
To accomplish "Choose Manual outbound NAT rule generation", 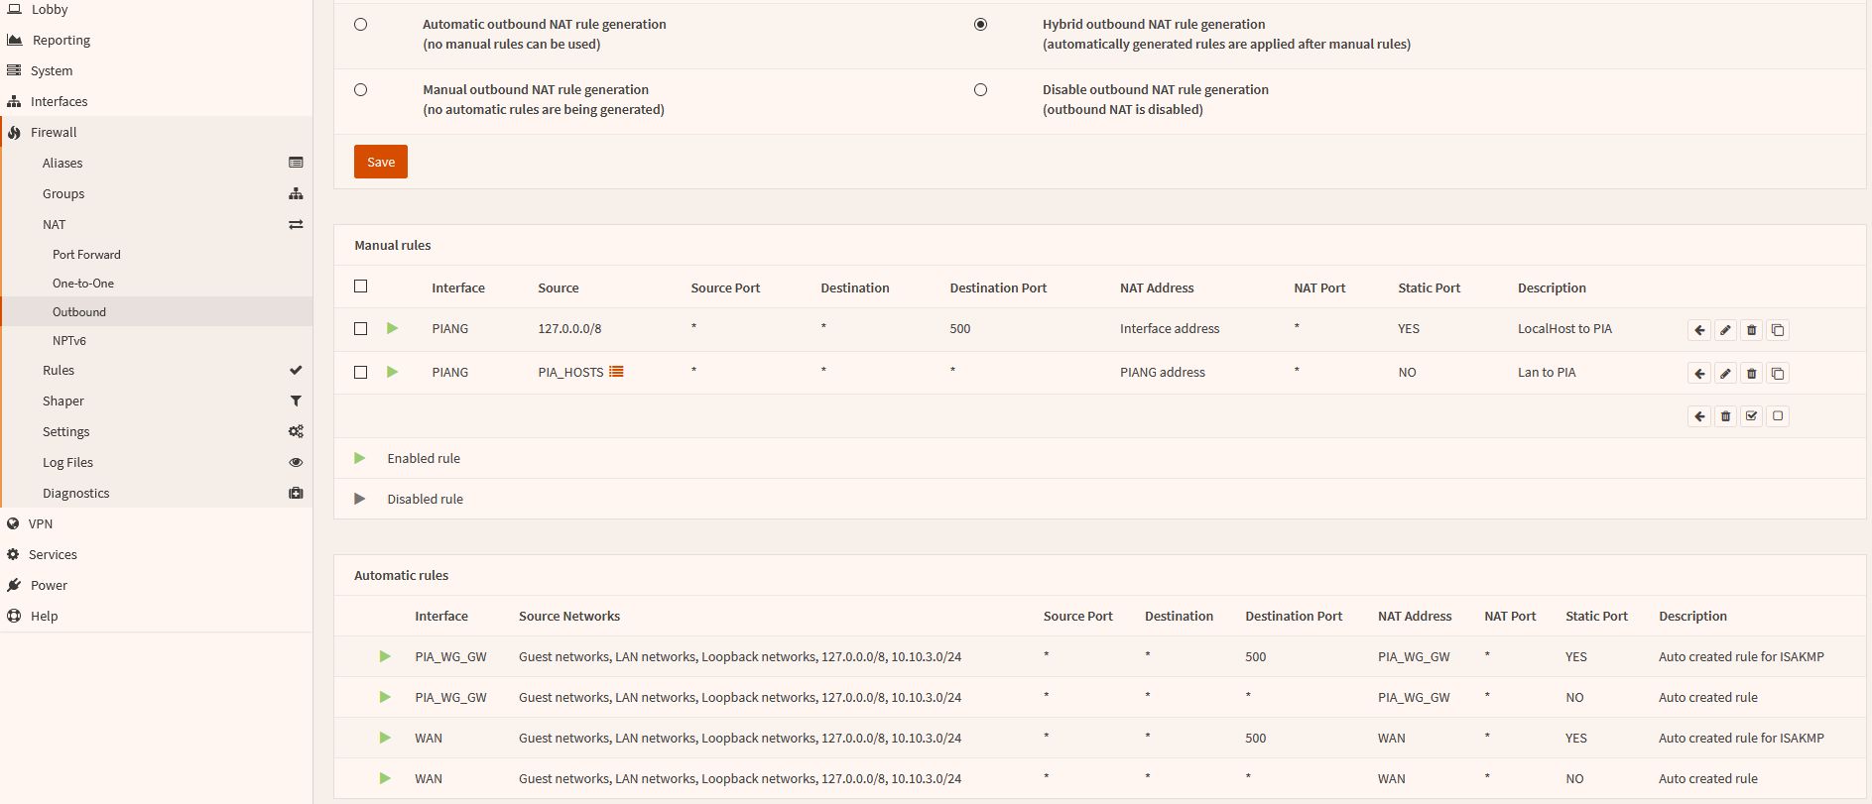I will [361, 90].
